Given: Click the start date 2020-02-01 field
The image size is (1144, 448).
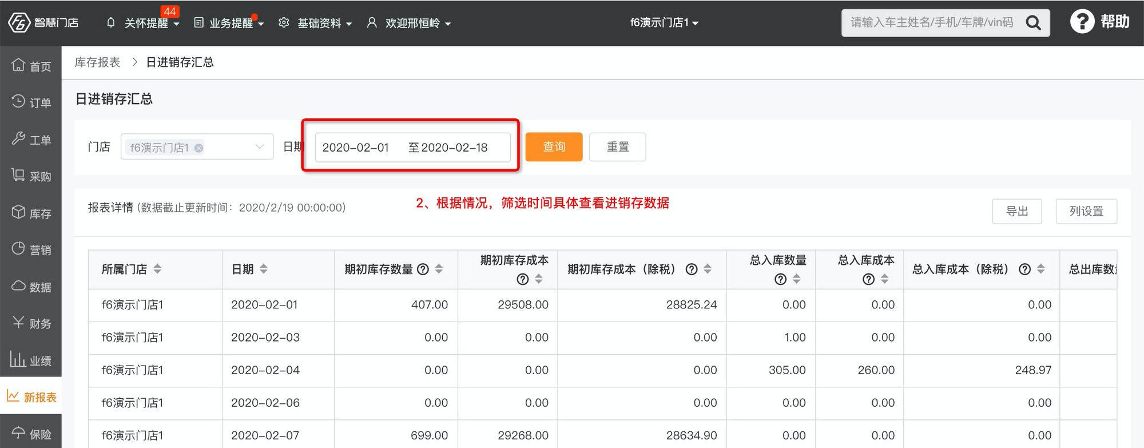Looking at the screenshot, I should tap(355, 148).
